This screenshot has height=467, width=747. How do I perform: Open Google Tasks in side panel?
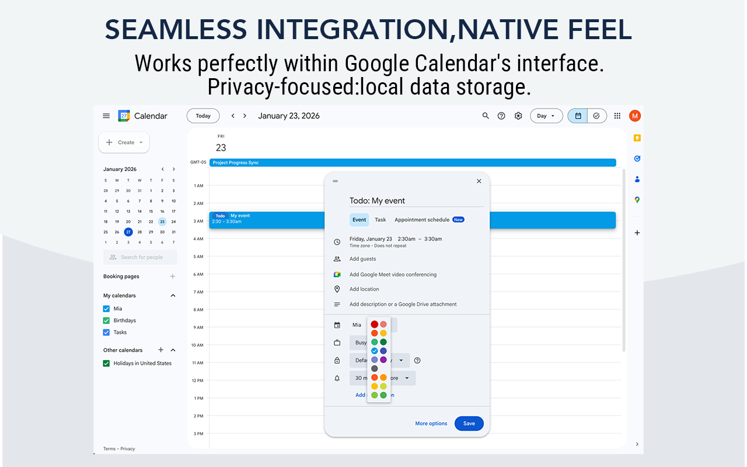(x=637, y=158)
